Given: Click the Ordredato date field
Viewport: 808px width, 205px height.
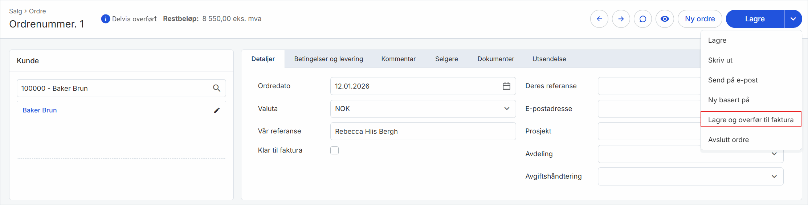Looking at the screenshot, I should pyautogui.click(x=423, y=86).
